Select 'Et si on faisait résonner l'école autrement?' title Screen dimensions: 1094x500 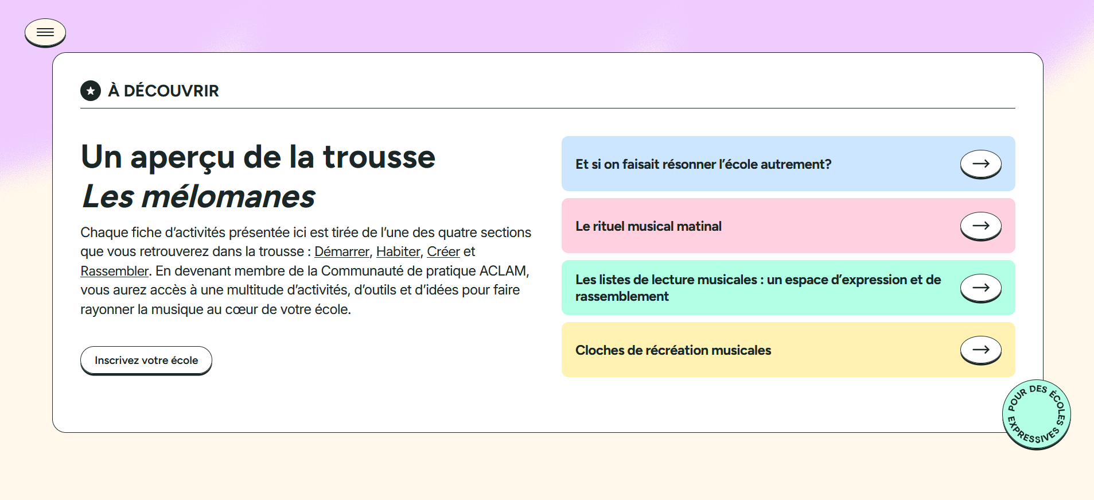point(703,164)
